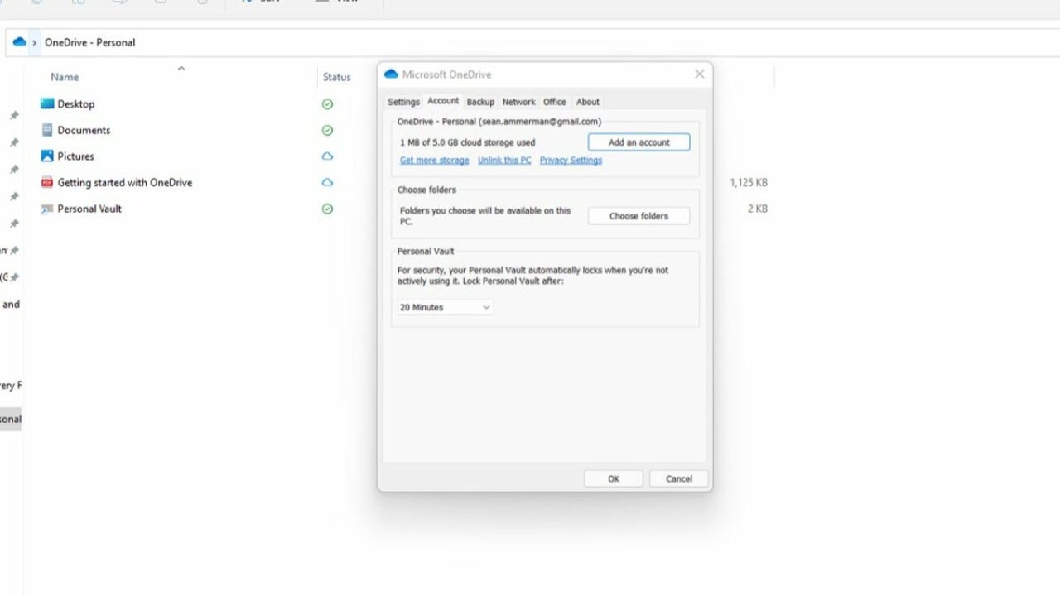Click OneDrive - Personal in the address bar
The height and width of the screenshot is (596, 1060).
(x=89, y=42)
